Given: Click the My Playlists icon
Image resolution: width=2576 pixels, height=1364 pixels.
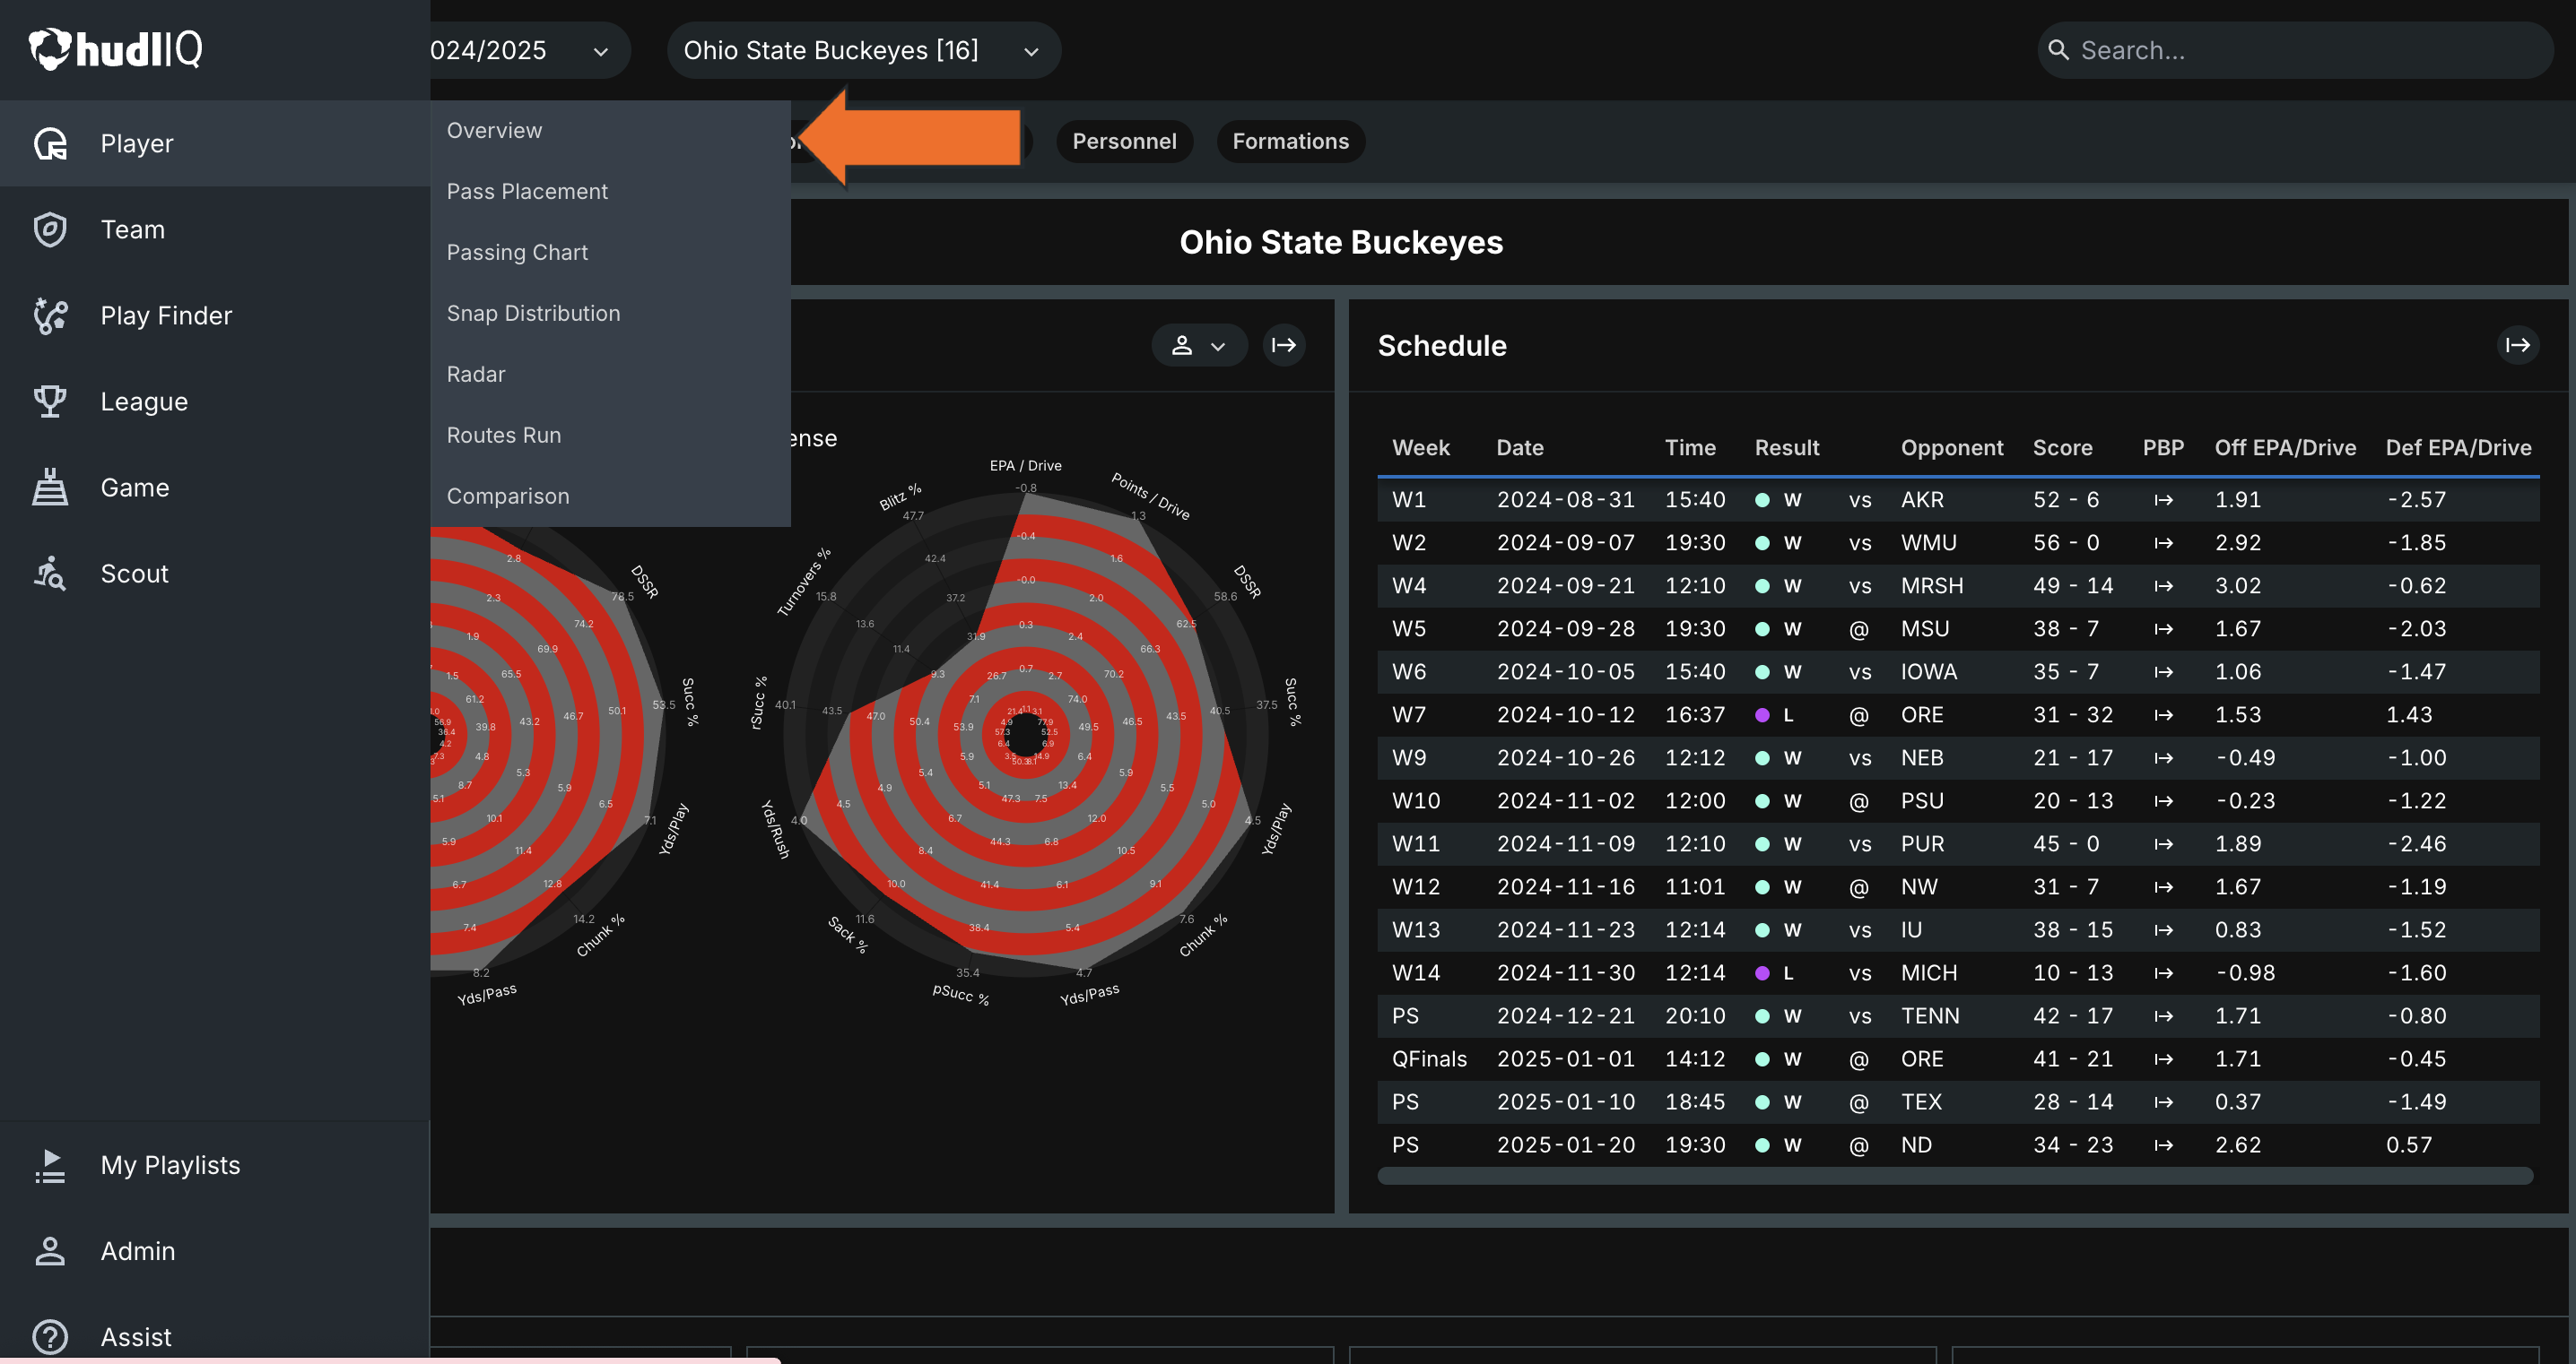Looking at the screenshot, I should (50, 1165).
